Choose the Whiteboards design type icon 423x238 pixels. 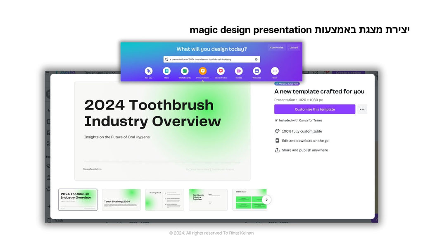click(x=185, y=71)
